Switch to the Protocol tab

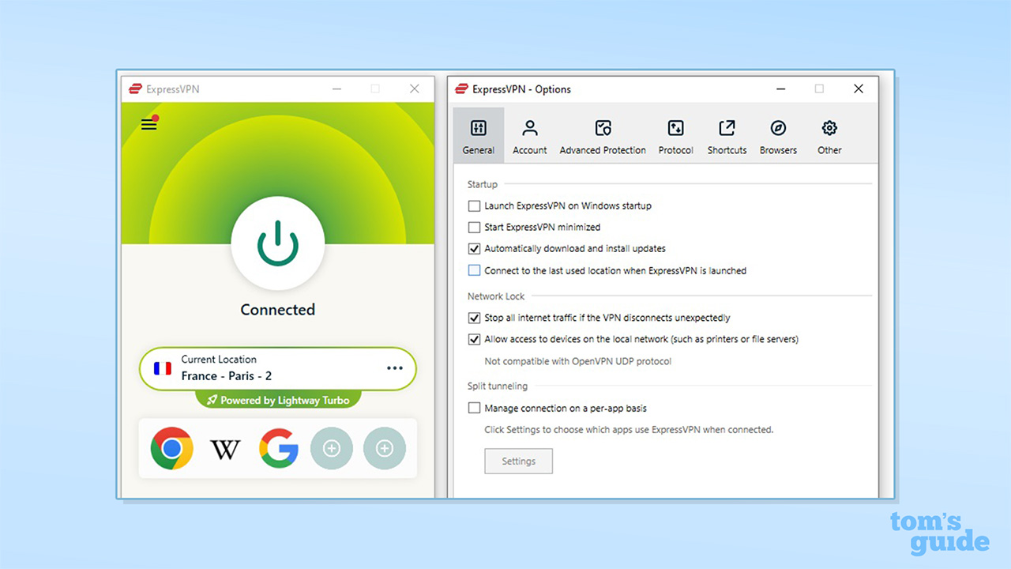[x=675, y=136]
